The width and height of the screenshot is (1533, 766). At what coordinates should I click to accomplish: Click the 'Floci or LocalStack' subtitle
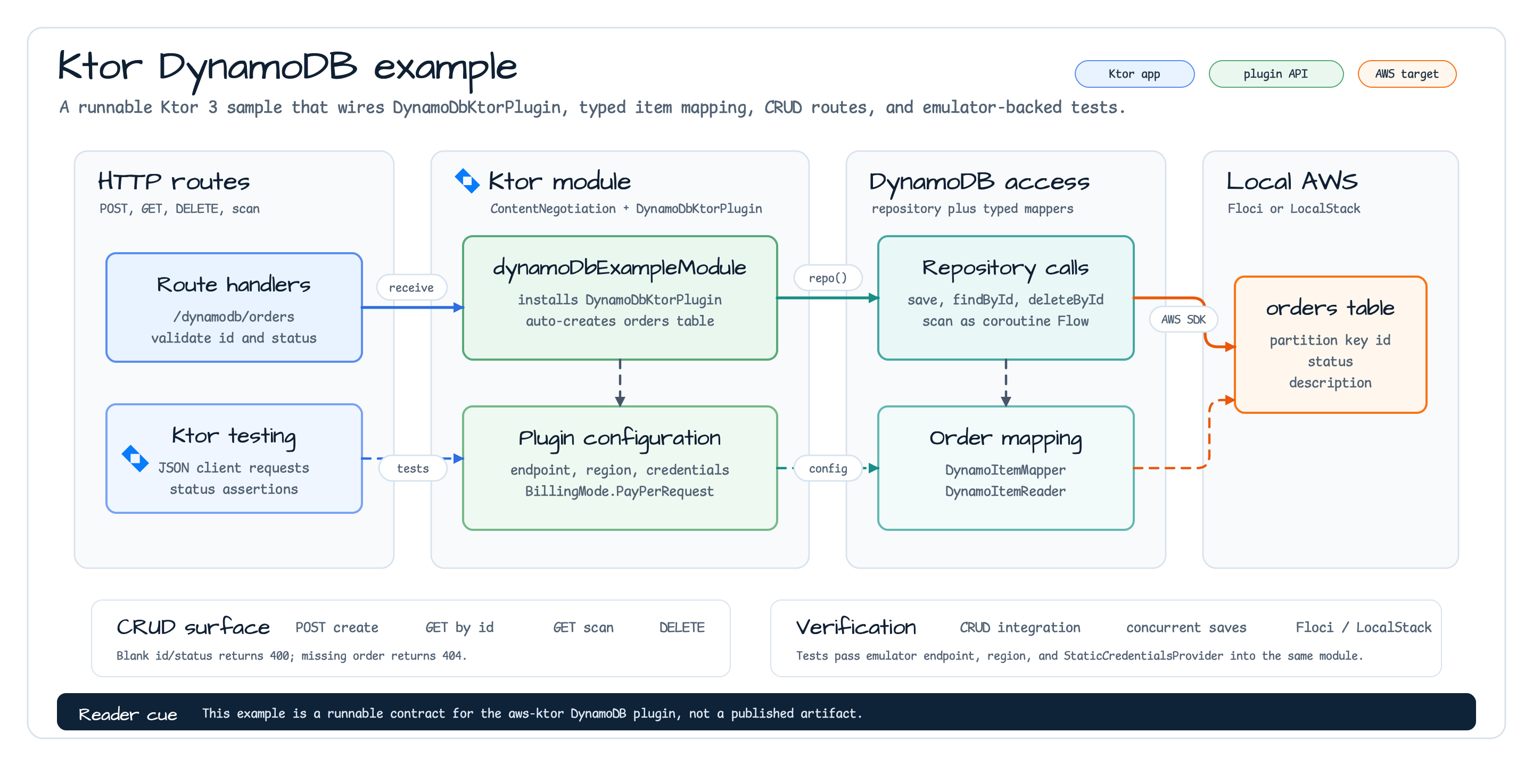point(1294,209)
